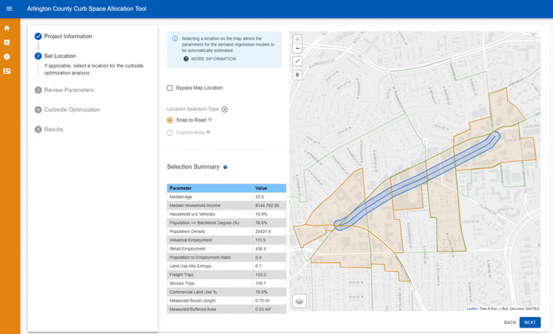Open Selection Summary help tooltip
The height and width of the screenshot is (334, 553).
click(225, 167)
